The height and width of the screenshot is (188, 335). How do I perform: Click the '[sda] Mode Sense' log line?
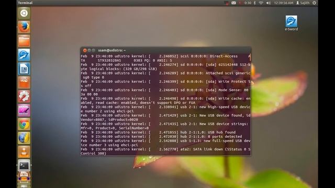click(x=165, y=92)
